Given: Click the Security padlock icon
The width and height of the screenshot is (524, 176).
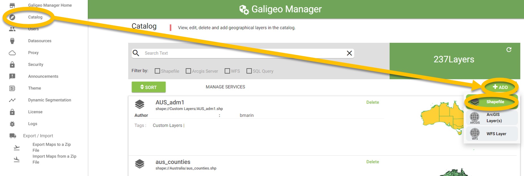Looking at the screenshot, I should (x=12, y=65).
